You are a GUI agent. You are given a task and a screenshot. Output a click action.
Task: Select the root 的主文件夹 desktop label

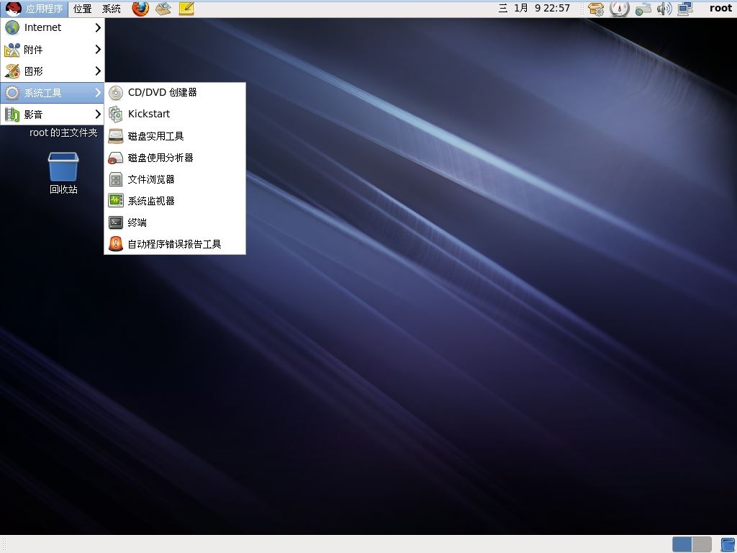coord(63,133)
